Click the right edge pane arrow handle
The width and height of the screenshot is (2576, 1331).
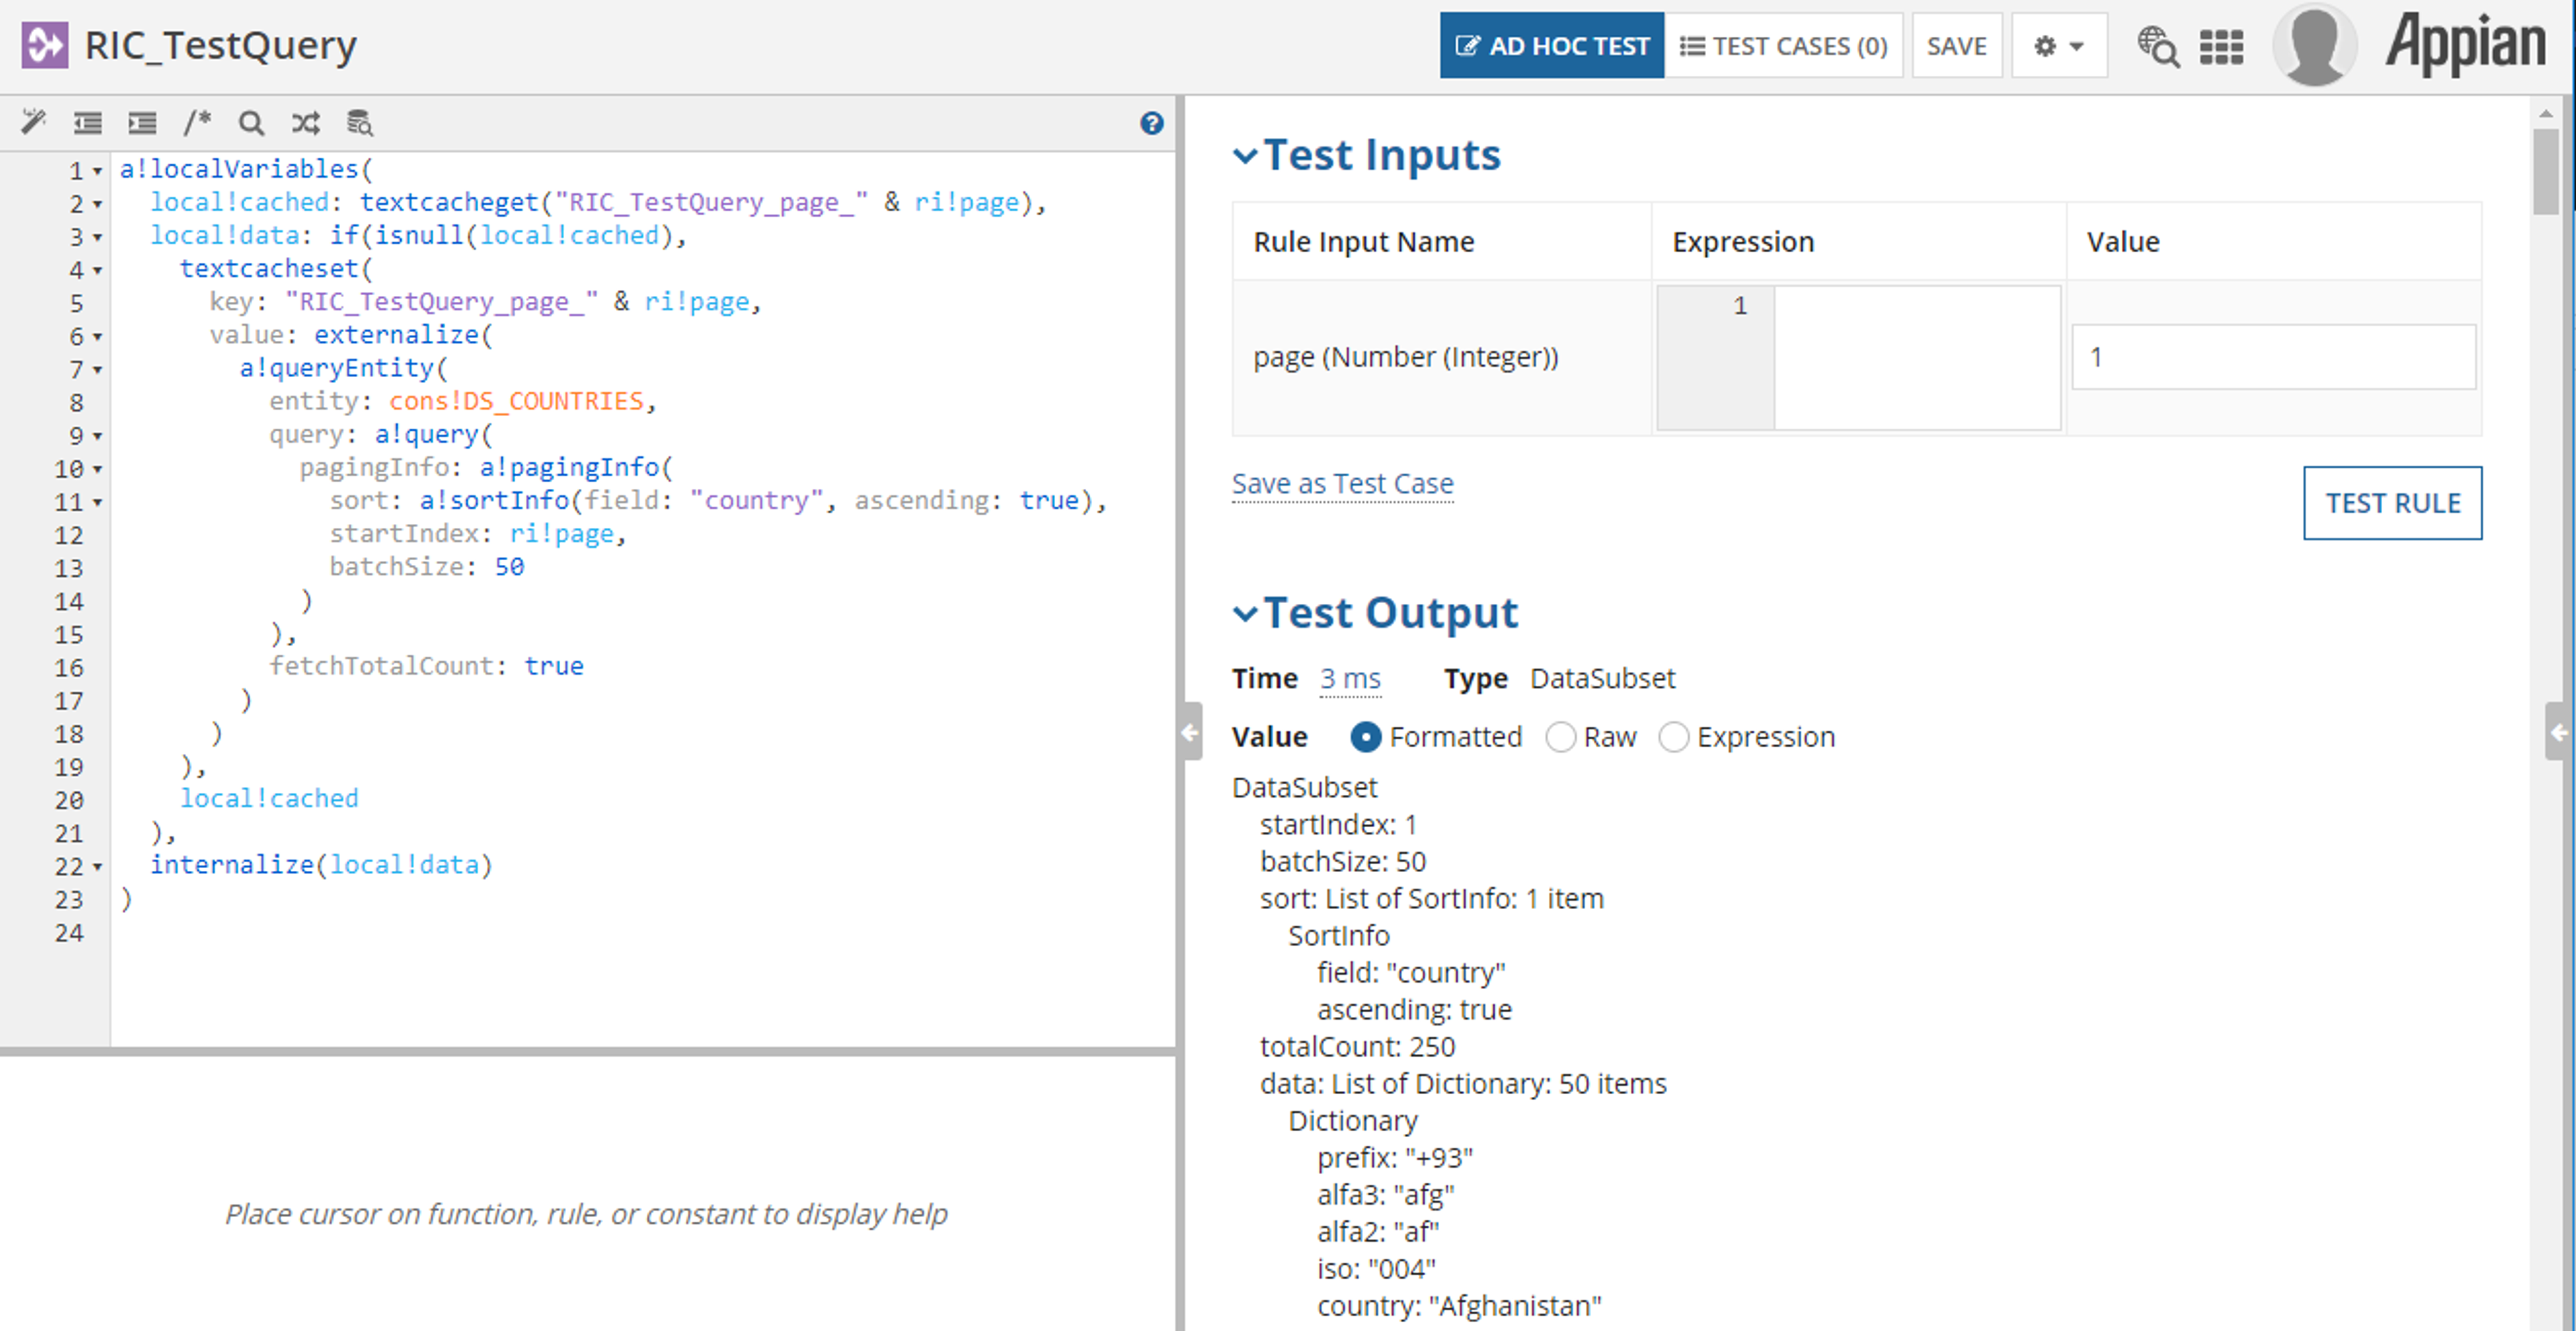click(2557, 733)
